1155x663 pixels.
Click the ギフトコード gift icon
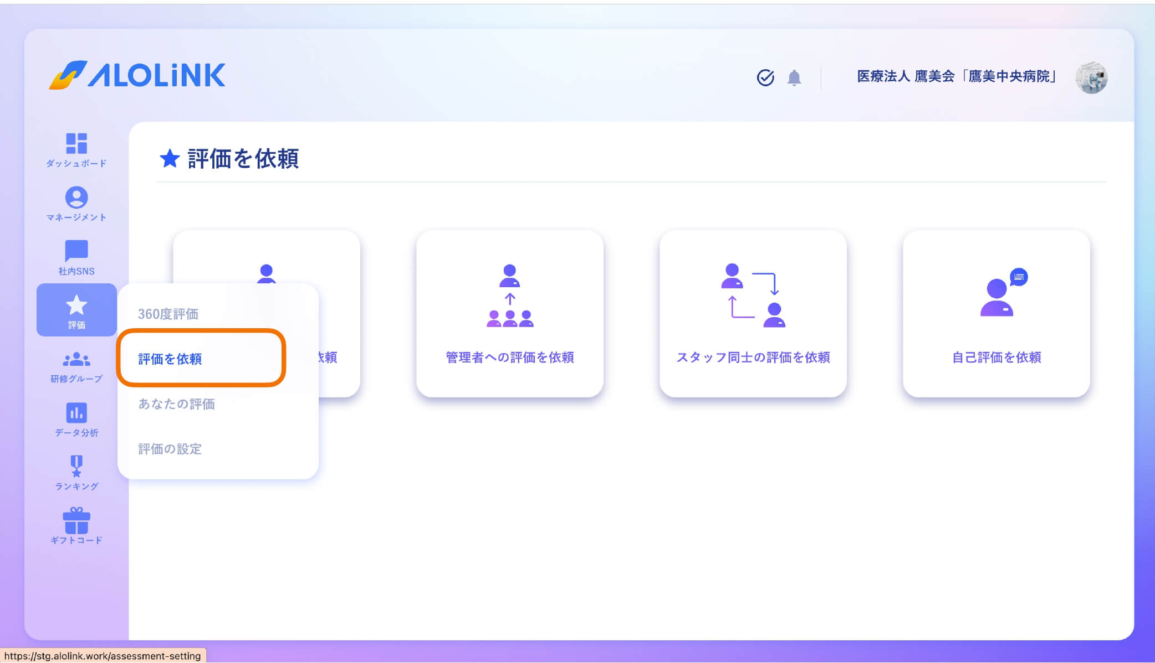(77, 521)
